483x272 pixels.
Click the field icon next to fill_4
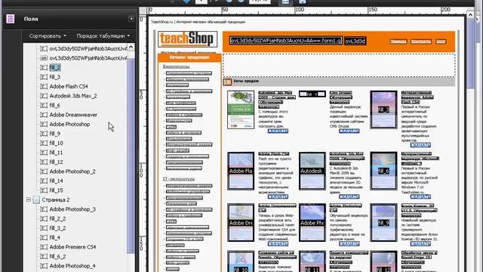(44, 237)
